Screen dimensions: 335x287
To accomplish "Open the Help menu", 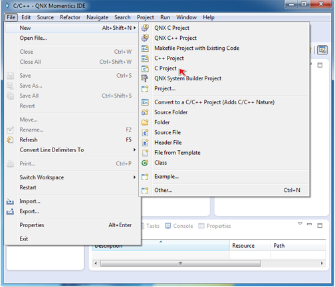I will [209, 17].
